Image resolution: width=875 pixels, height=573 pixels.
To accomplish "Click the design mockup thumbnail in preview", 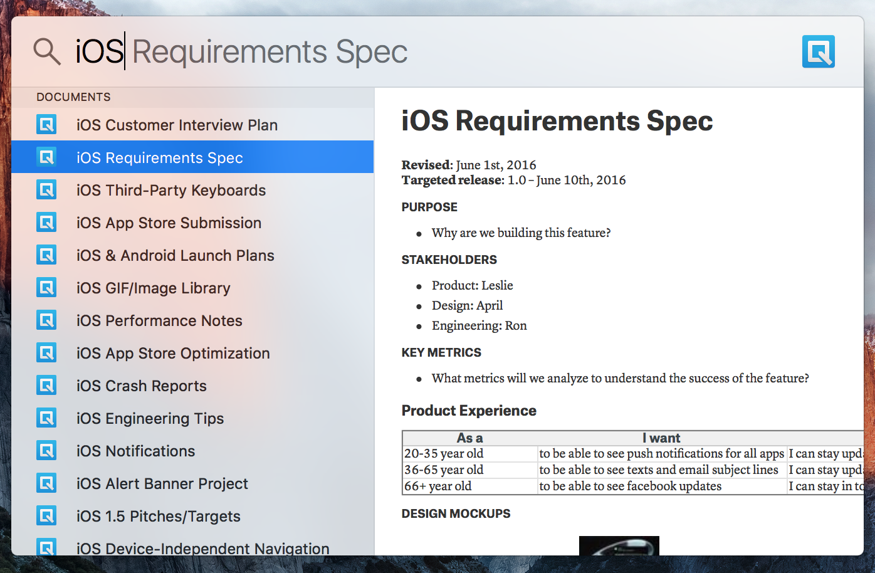I will 619,545.
